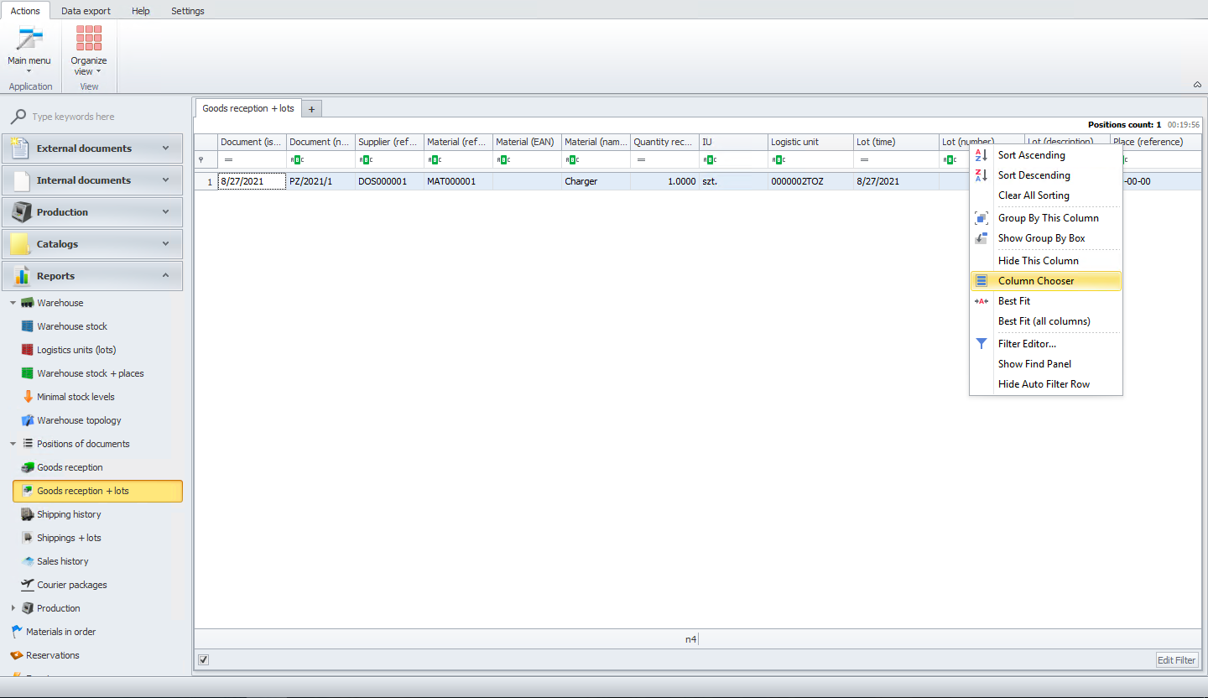Open Minimal stock levels arrow icon
1208x698 pixels.
click(x=28, y=397)
